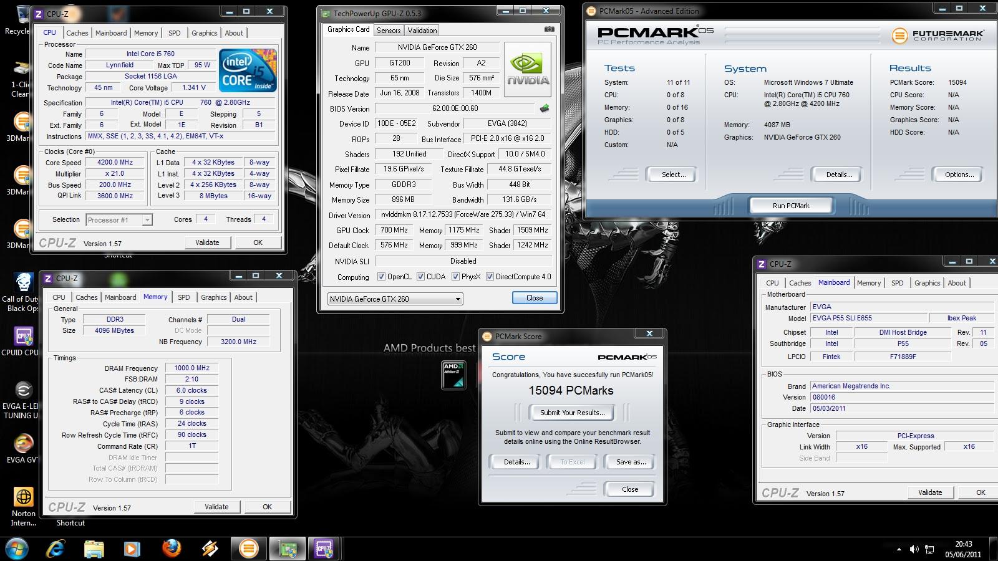Open Memory tab in Mainboard CPU-Z window
Viewport: 998px width, 561px height.
pos(869,283)
